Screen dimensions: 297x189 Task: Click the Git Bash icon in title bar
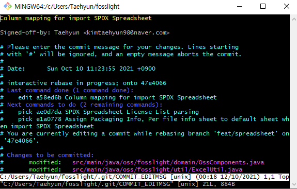(8, 6)
